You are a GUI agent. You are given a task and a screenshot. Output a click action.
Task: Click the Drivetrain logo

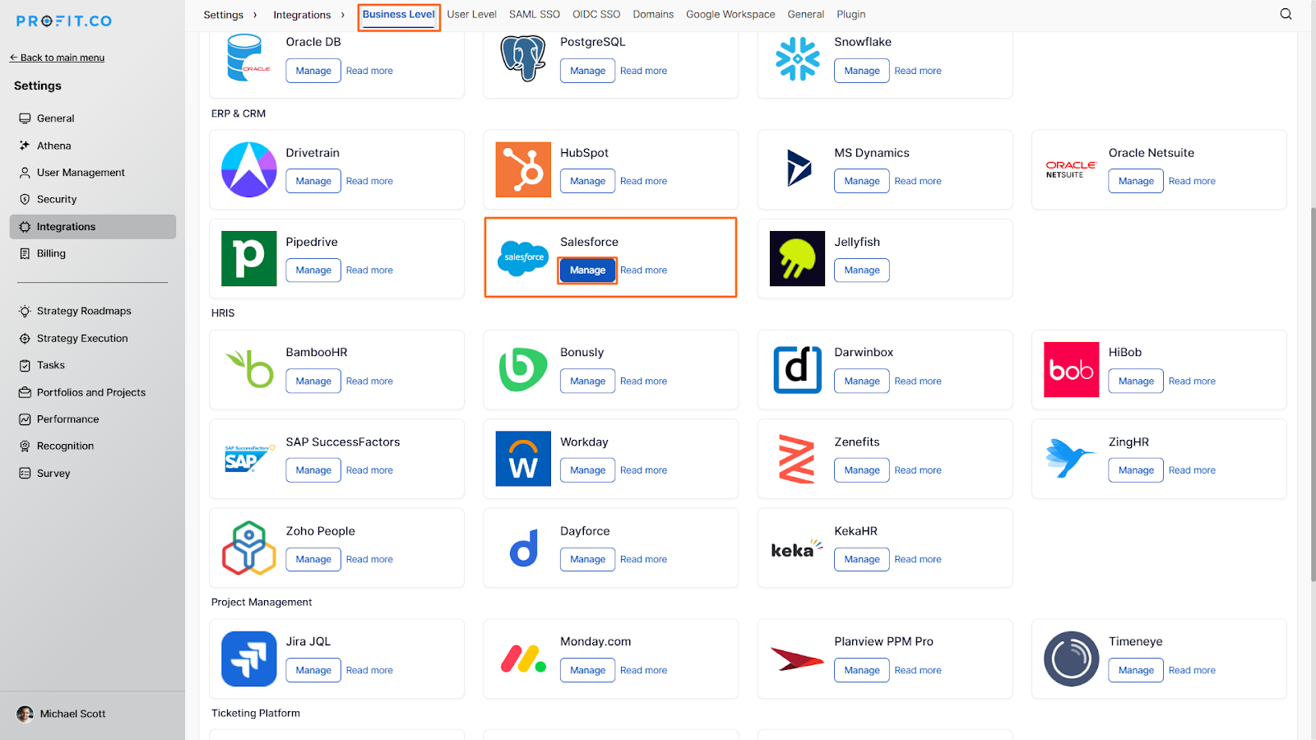point(249,169)
